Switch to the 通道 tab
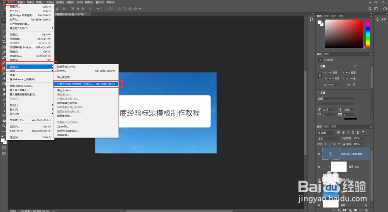Image resolution: width=388 pixels, height=212 pixels. 326,127
